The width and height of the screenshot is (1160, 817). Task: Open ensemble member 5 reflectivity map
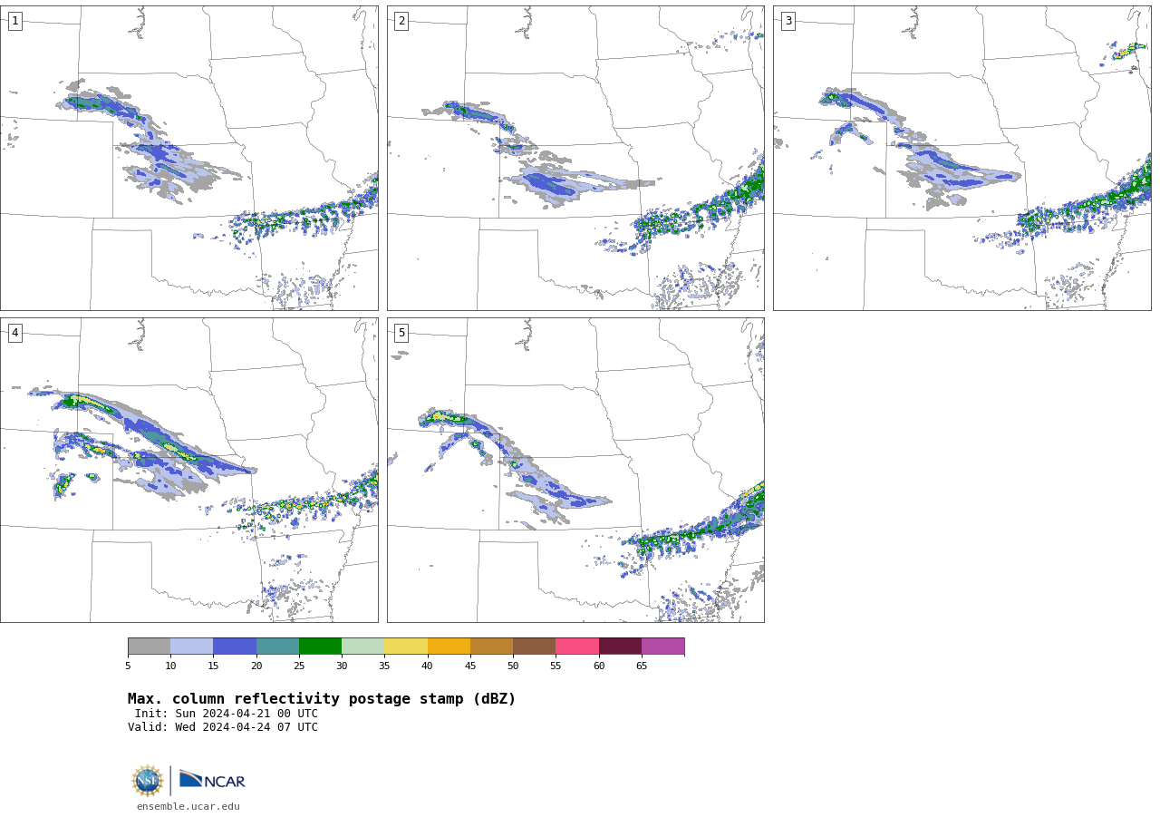[575, 470]
